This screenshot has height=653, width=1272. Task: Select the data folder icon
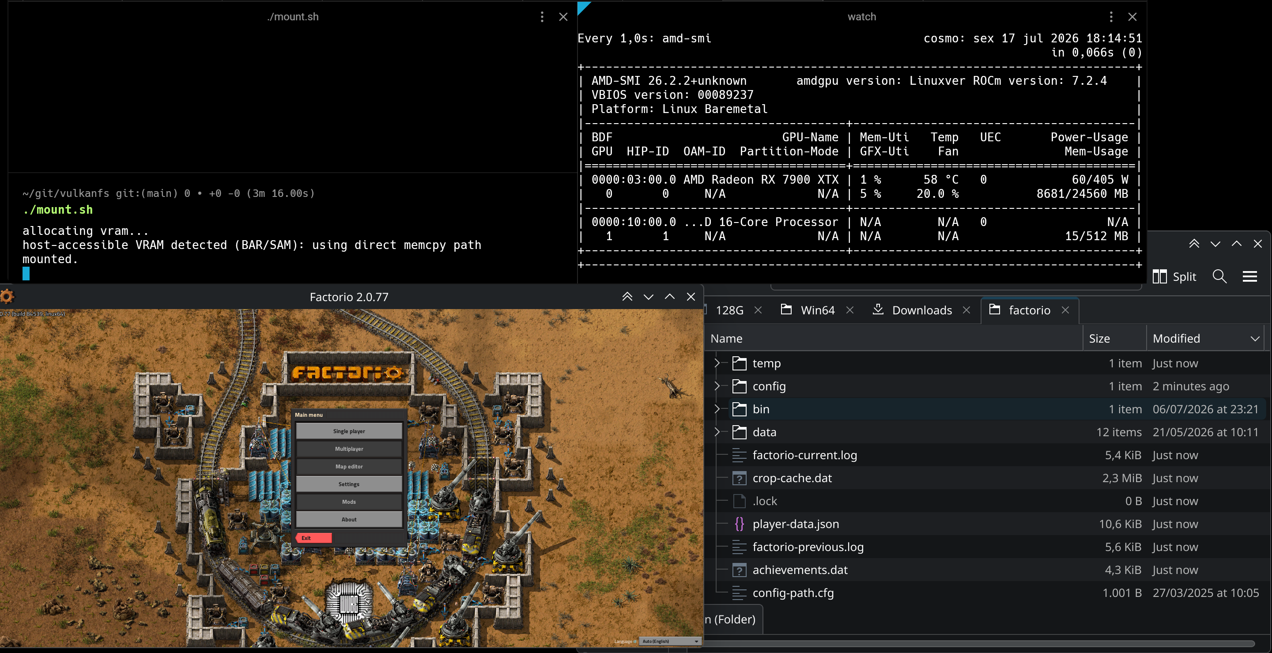coord(739,432)
